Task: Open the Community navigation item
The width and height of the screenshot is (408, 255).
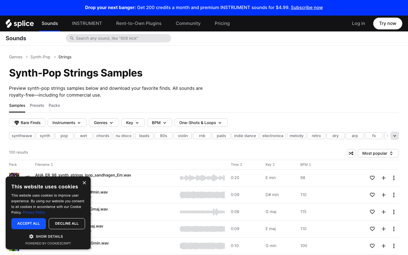Action: coord(188,24)
